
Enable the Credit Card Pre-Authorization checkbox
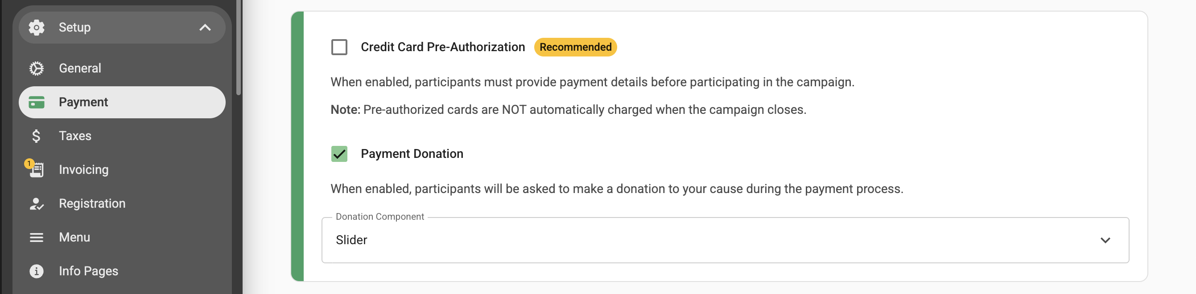coord(339,47)
